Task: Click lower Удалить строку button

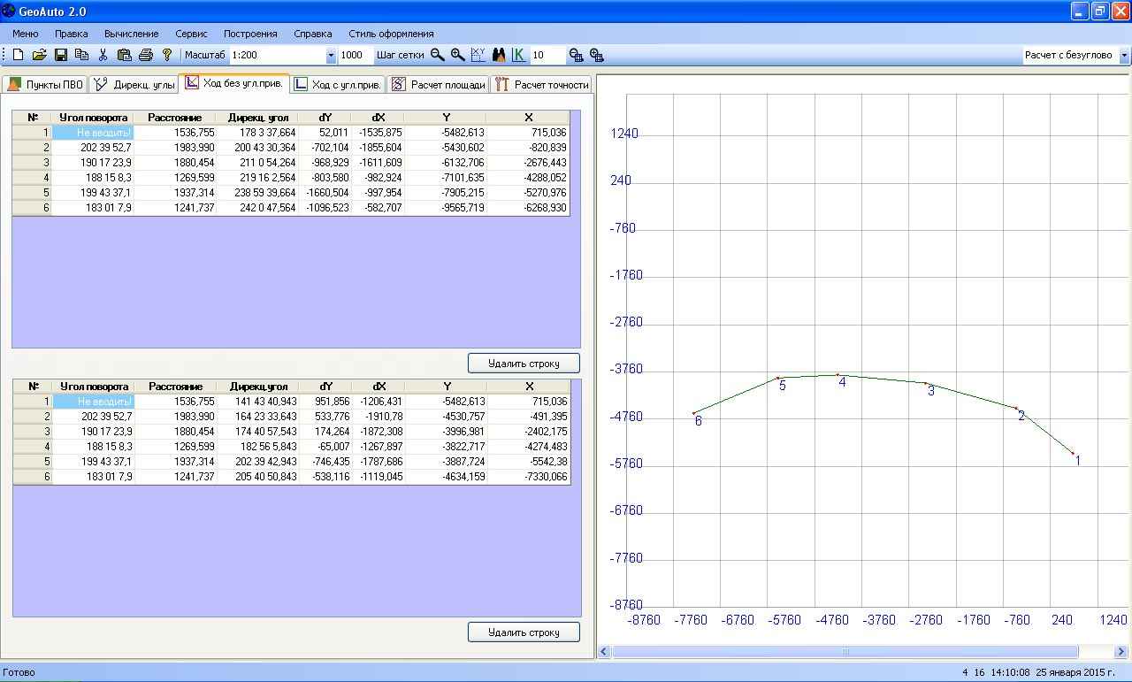Action: (524, 632)
